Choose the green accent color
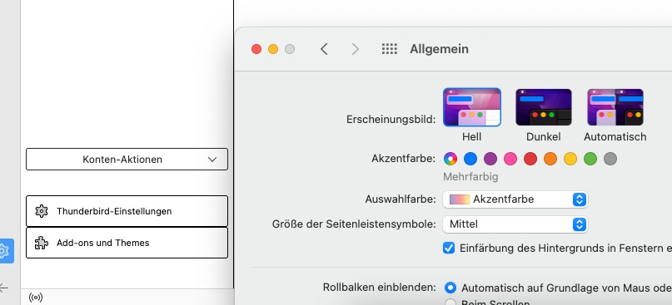Image resolution: width=672 pixels, height=305 pixels. pos(590,159)
